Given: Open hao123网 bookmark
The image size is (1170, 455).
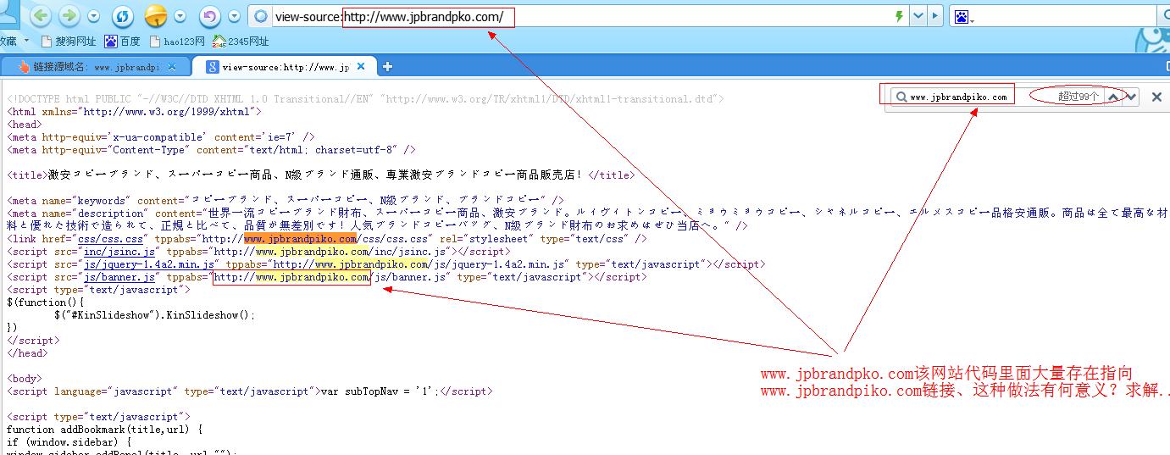Looking at the screenshot, I should (x=177, y=41).
